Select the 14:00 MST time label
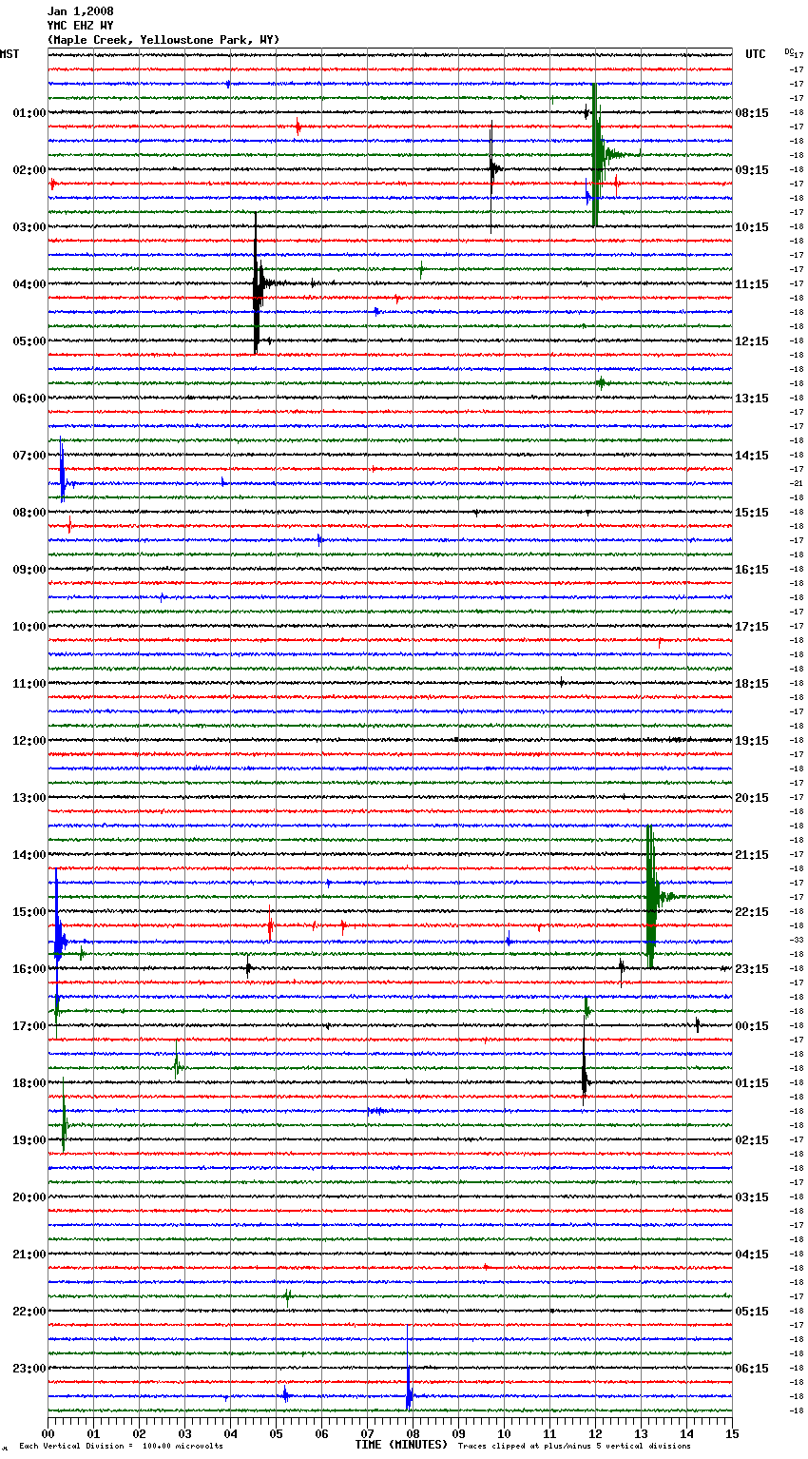The height and width of the screenshot is (1459, 808). [x=29, y=855]
